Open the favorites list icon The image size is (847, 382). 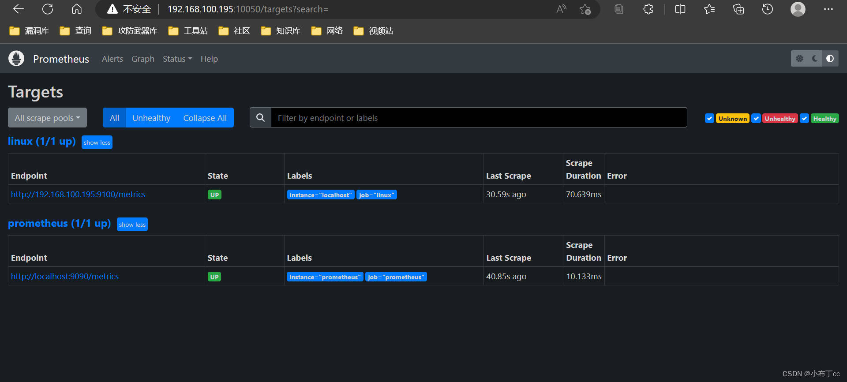[709, 9]
